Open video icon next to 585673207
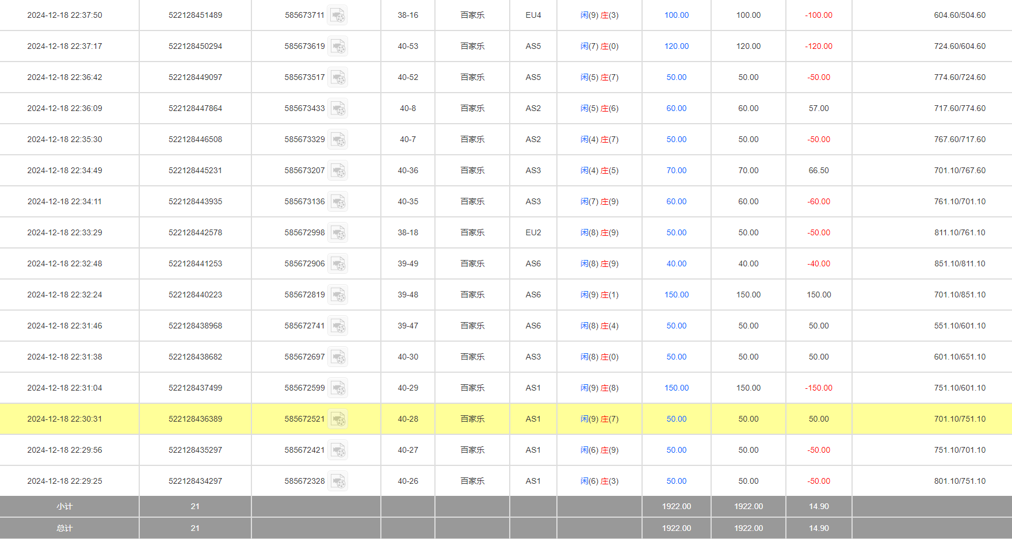The image size is (1012, 539). pos(338,171)
